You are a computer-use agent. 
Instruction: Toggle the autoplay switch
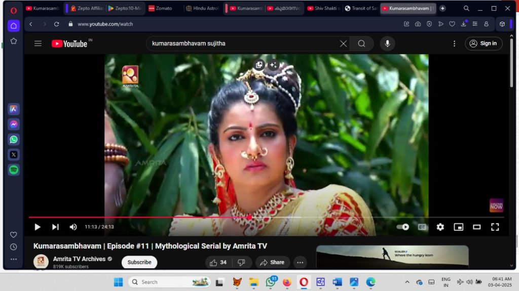403,227
